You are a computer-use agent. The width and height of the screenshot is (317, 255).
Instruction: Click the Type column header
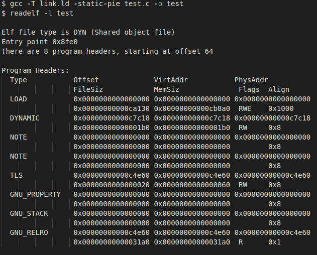pos(19,80)
